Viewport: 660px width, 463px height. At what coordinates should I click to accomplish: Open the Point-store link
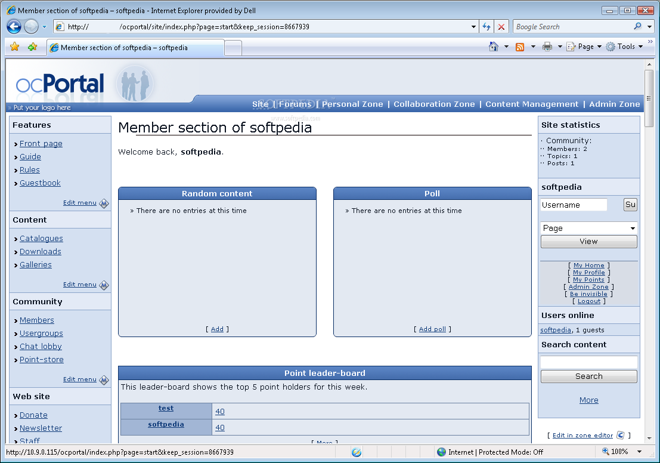point(42,359)
